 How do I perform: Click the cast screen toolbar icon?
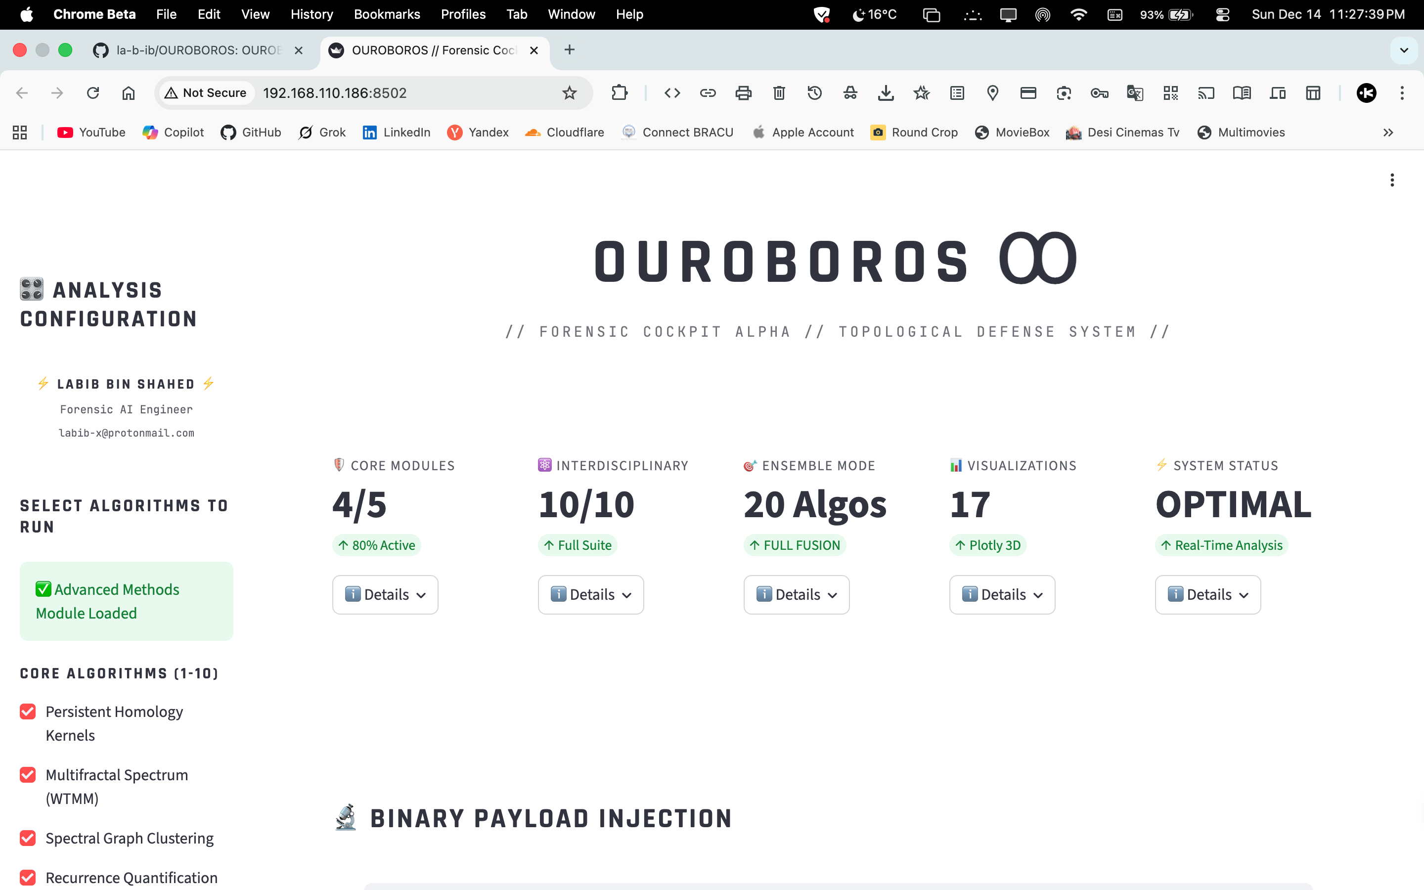point(1205,93)
